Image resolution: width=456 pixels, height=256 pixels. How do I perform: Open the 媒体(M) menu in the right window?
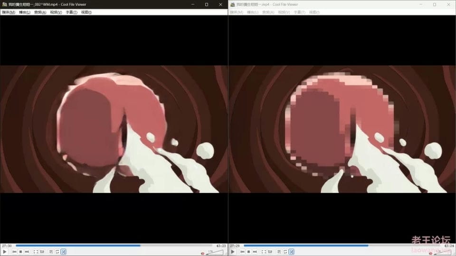pos(237,12)
